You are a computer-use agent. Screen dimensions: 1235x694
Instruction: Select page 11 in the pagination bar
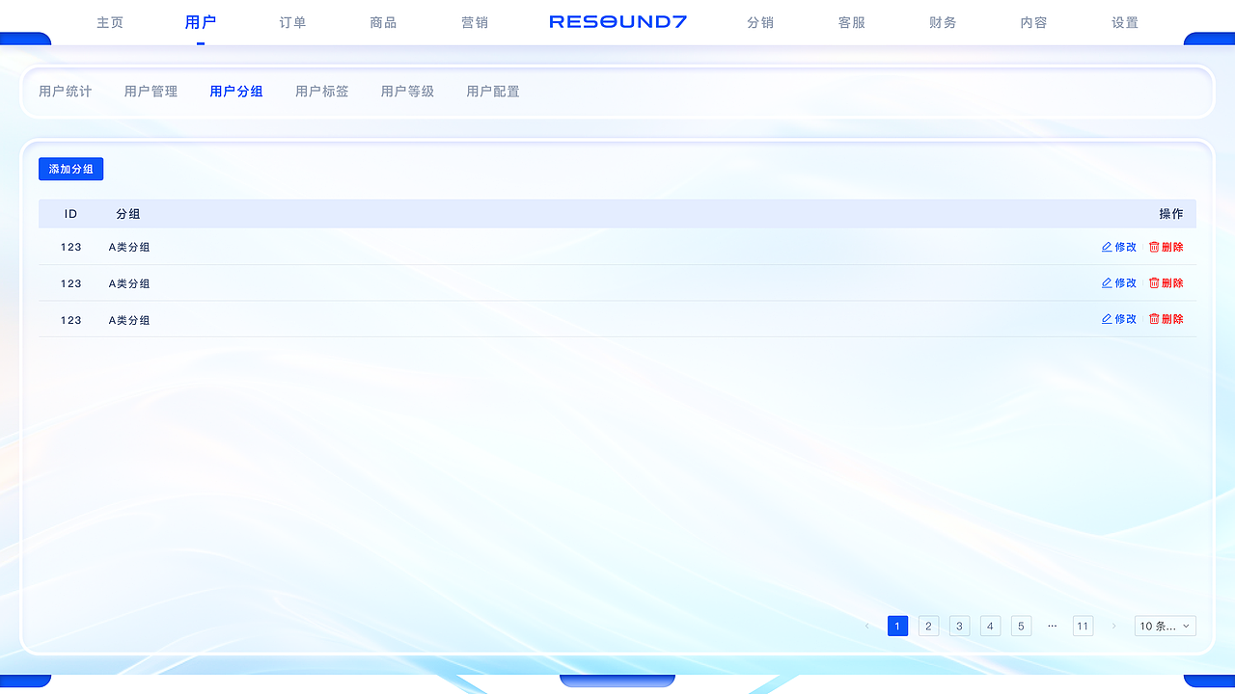click(1083, 626)
